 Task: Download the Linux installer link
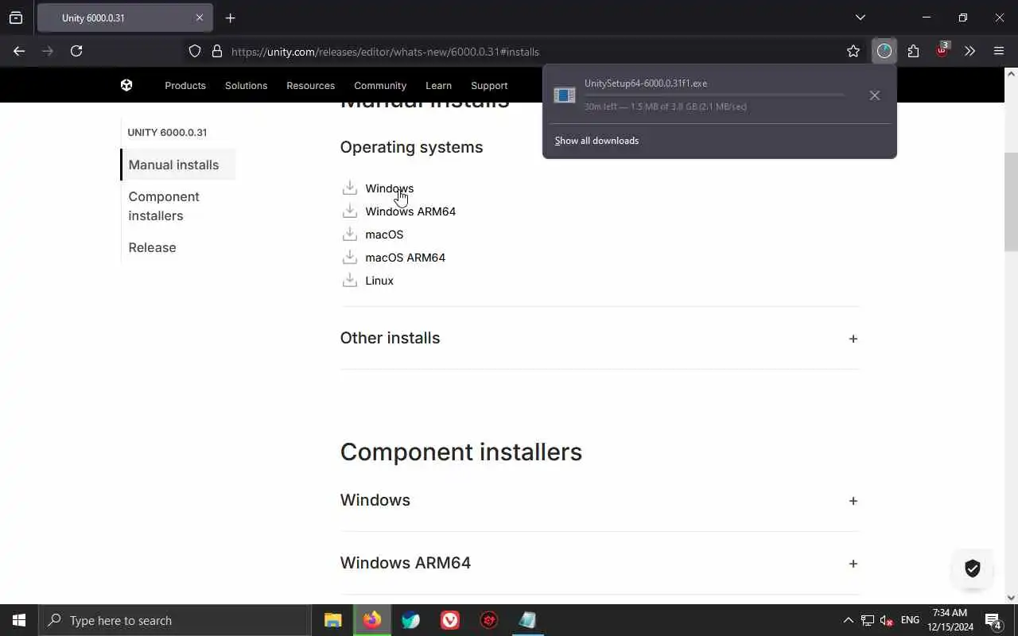click(x=379, y=281)
